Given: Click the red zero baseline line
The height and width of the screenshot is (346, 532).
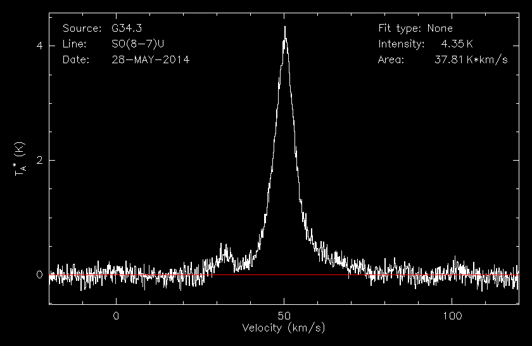Looking at the screenshot, I should (x=284, y=275).
